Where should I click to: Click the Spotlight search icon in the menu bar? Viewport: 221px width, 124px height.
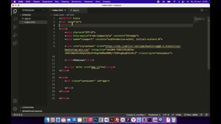tap(179, 2)
